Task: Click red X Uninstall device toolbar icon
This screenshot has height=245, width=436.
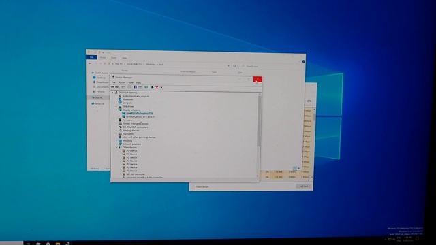Action: coord(157,88)
